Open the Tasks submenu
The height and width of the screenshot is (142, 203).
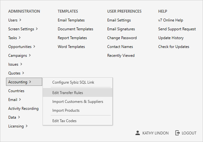(x=15, y=38)
